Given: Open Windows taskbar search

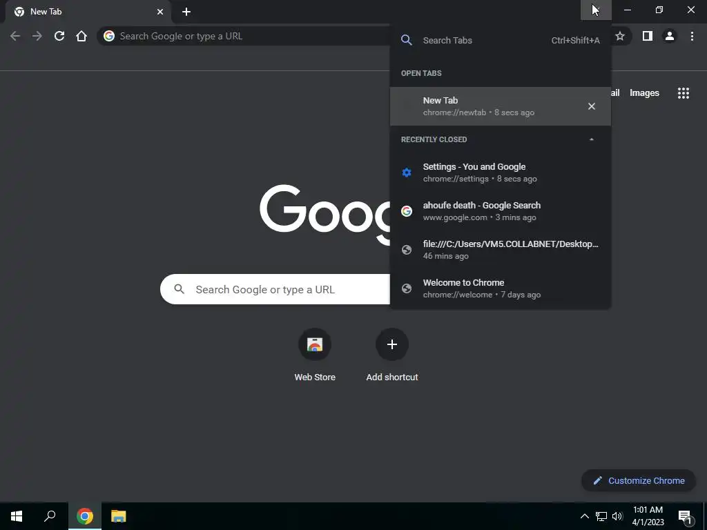Looking at the screenshot, I should click(50, 516).
